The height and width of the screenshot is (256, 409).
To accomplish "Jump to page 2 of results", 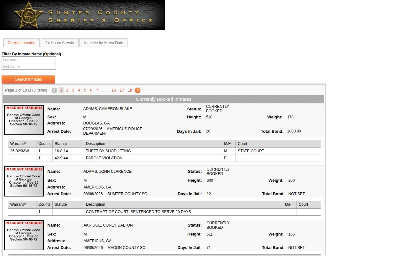I will (x=67, y=90).
